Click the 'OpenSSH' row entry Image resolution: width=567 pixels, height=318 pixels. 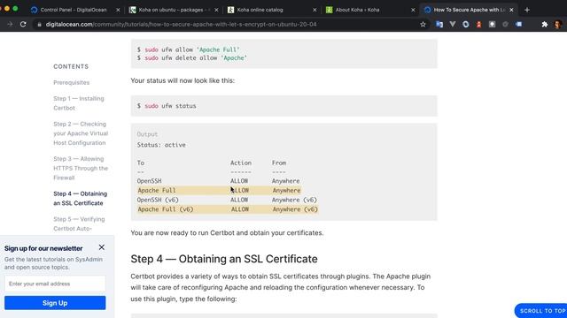click(150, 180)
